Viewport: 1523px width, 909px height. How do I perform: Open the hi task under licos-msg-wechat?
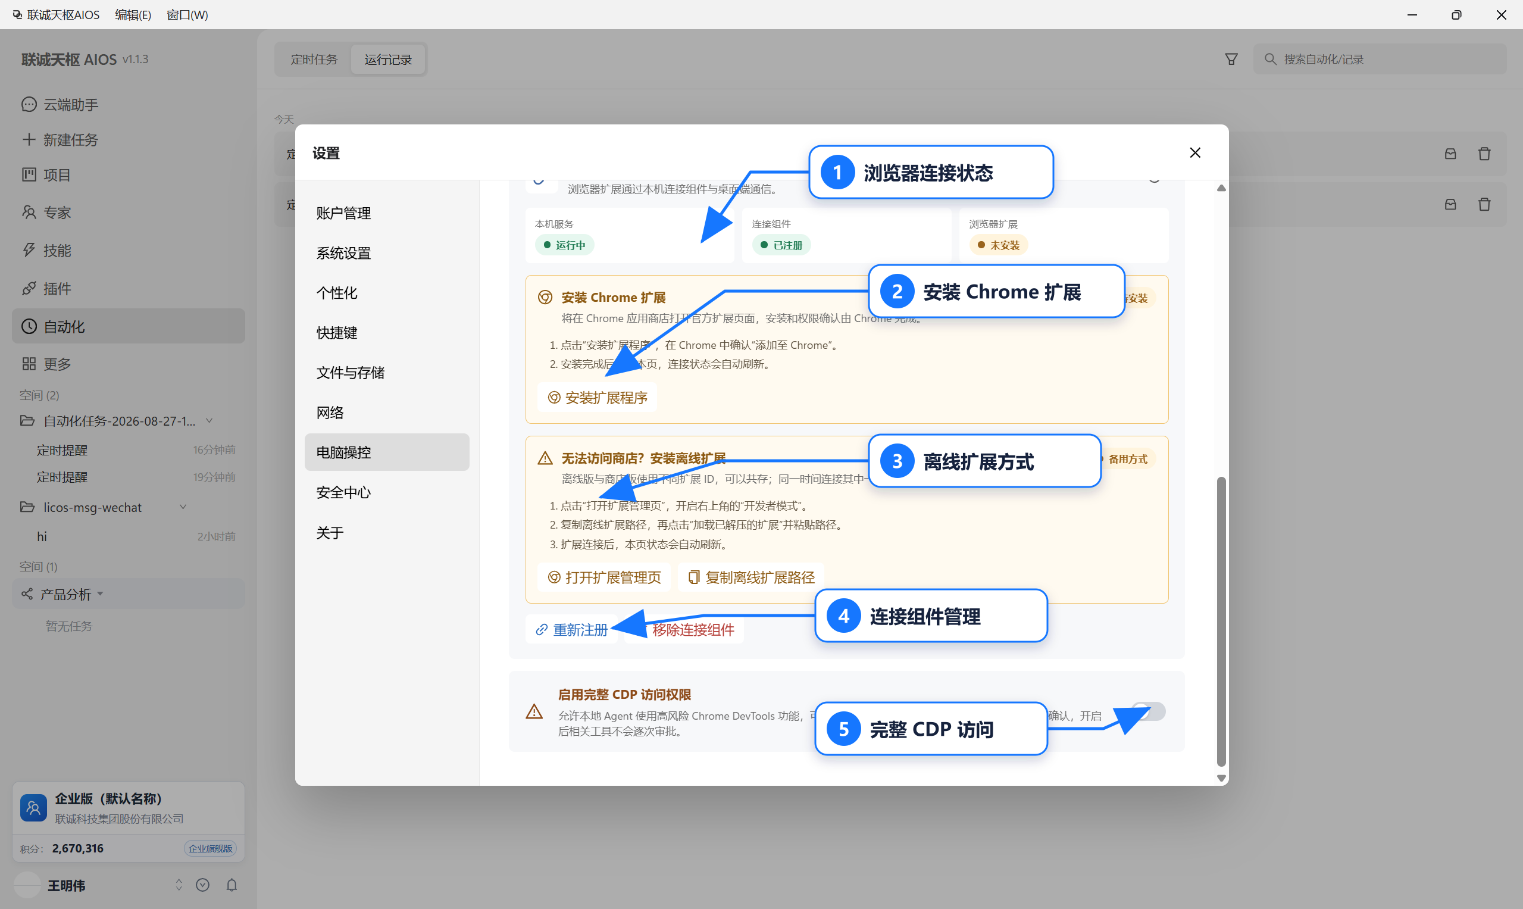[x=128, y=536]
